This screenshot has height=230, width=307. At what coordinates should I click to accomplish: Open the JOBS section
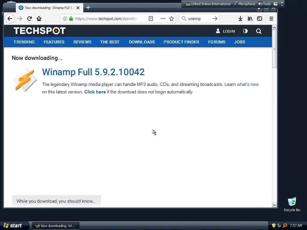240,42
